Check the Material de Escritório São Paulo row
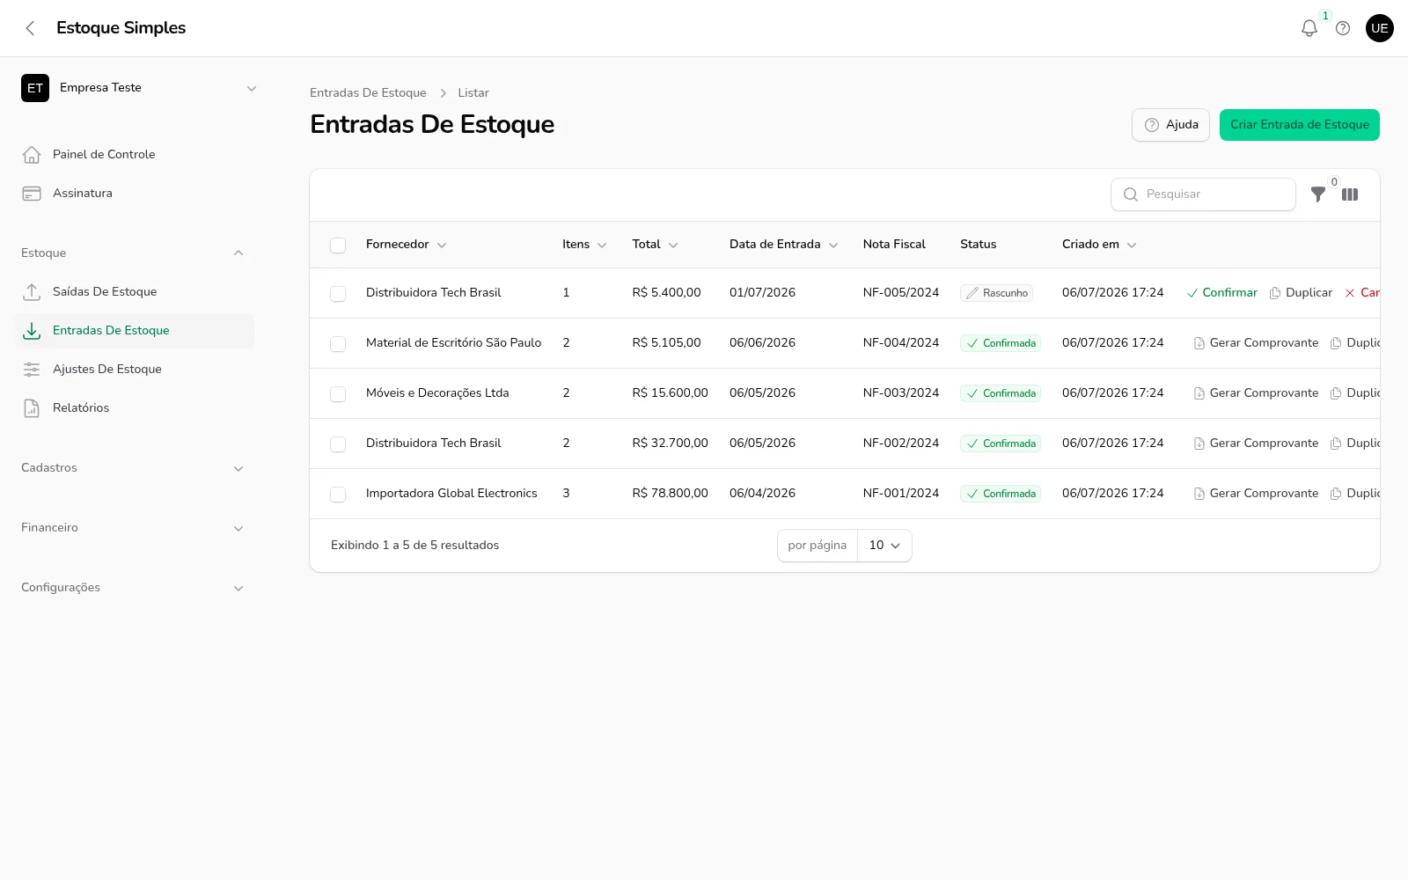Viewport: 1408px width, 880px height. [338, 344]
